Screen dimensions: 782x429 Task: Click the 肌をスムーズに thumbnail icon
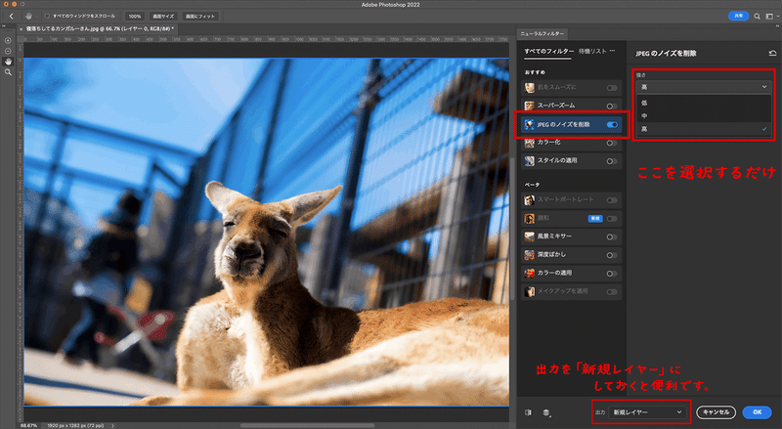pos(529,88)
